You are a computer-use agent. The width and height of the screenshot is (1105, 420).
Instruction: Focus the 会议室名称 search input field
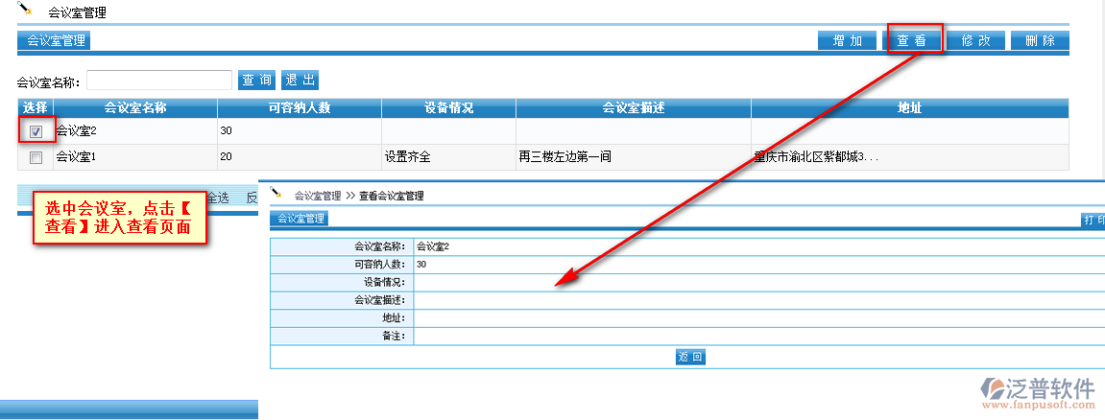(159, 80)
